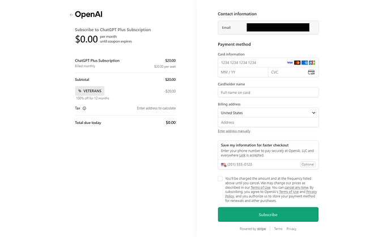Click the card number input field

coord(249,62)
